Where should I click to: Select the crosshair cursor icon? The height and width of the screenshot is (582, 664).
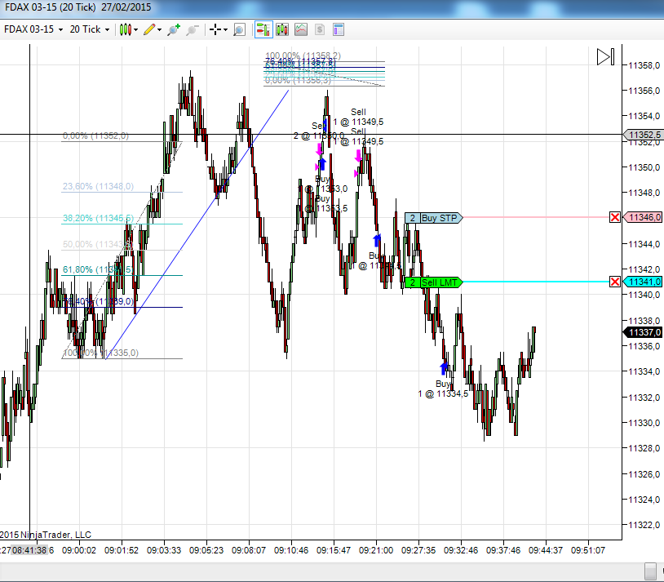point(215,29)
